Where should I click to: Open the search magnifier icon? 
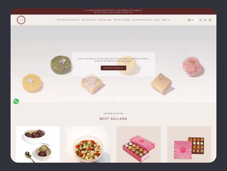click(205, 20)
